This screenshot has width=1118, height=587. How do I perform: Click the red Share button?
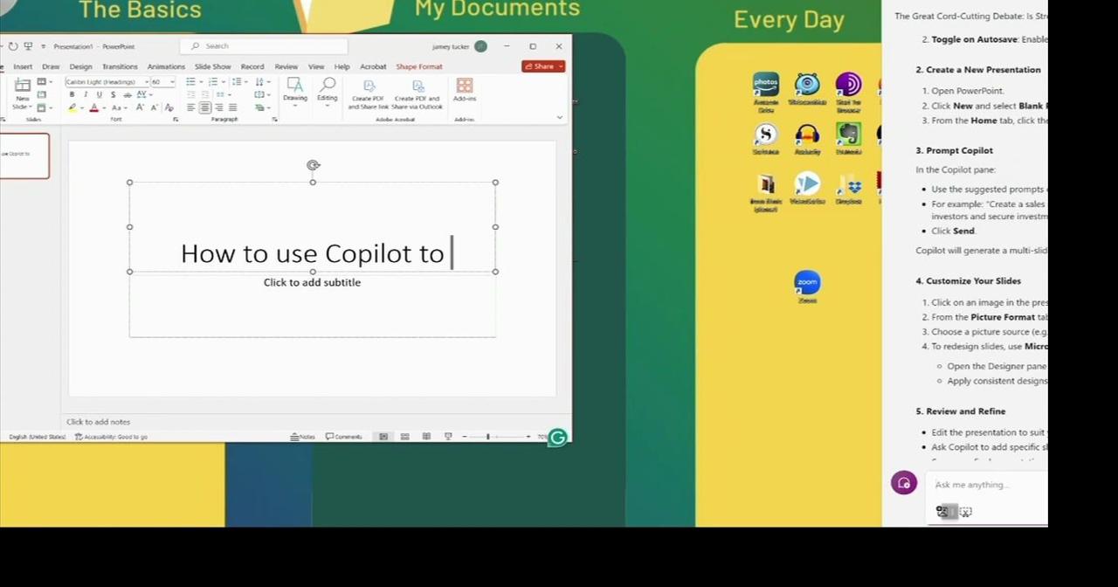542,66
